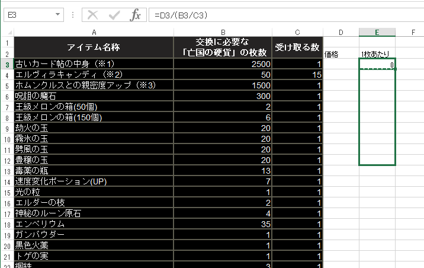Click the Insert Function fx icon

(x=135, y=15)
